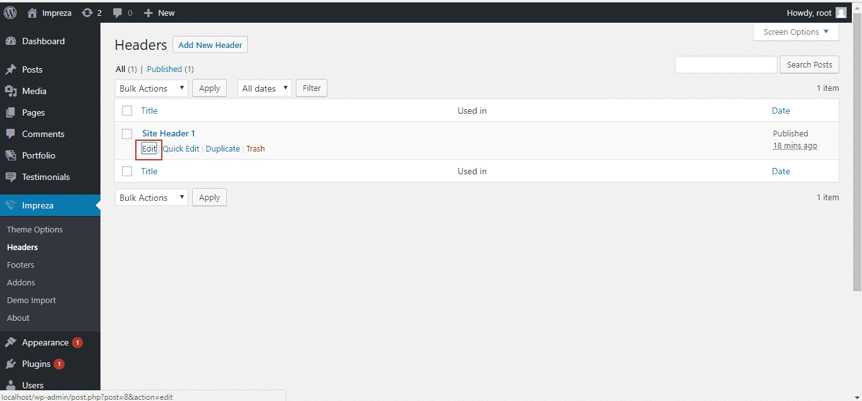862x401 pixels.
Task: Tick the select-all checkbox in table footer
Action: tap(127, 171)
